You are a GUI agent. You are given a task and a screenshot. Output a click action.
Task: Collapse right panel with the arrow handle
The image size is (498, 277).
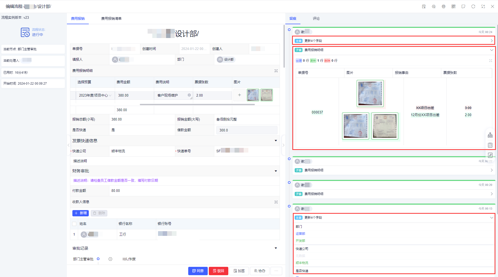click(283, 145)
